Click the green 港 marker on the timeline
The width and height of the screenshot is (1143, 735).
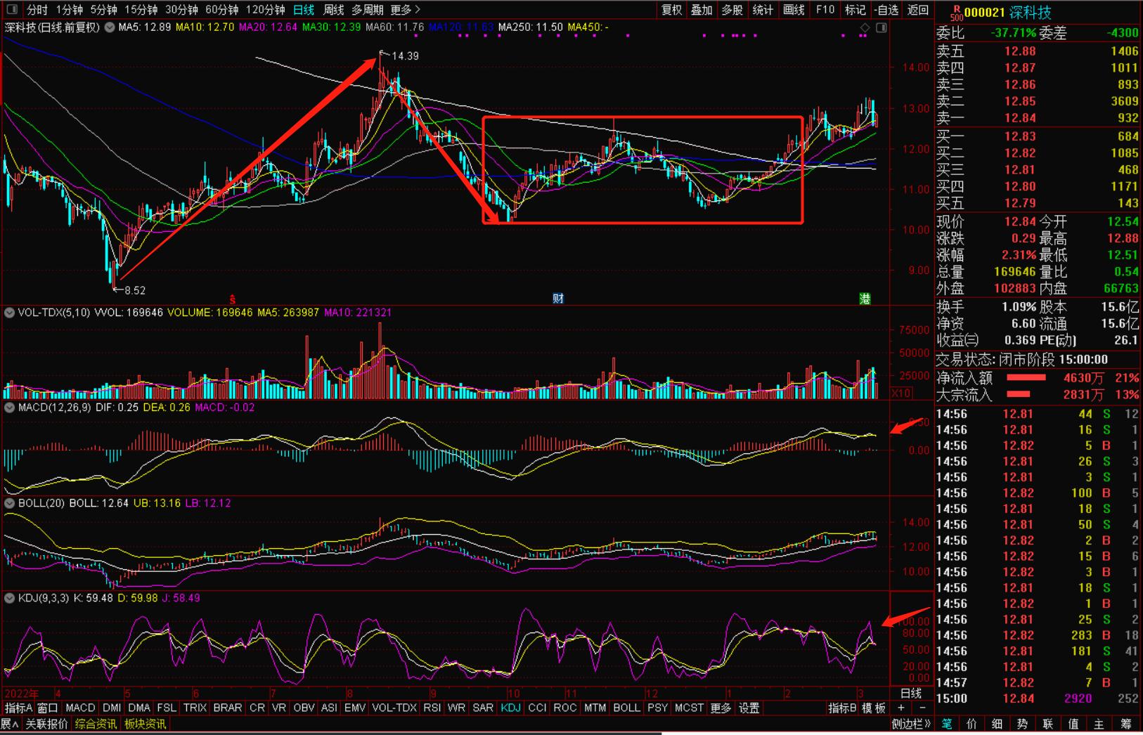(865, 299)
